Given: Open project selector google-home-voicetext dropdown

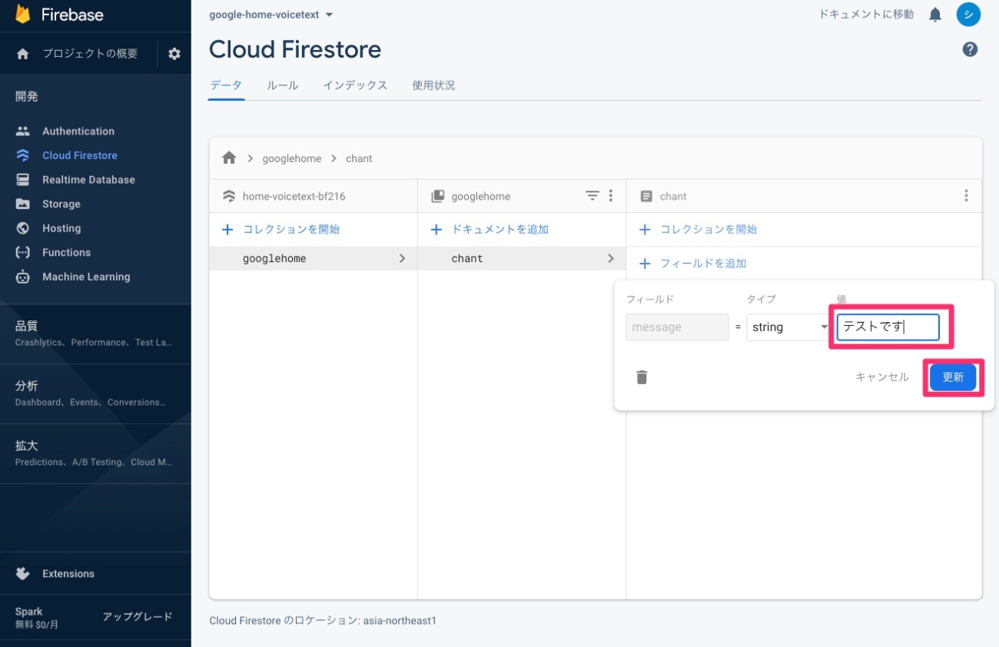Looking at the screenshot, I should click(271, 15).
